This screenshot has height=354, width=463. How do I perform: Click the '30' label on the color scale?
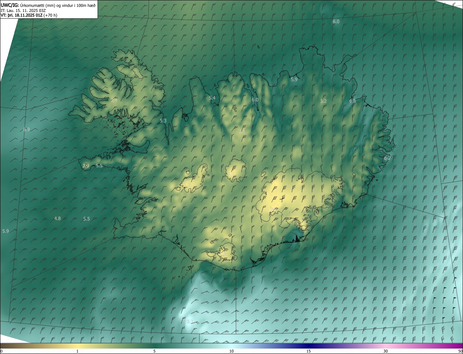point(386,351)
